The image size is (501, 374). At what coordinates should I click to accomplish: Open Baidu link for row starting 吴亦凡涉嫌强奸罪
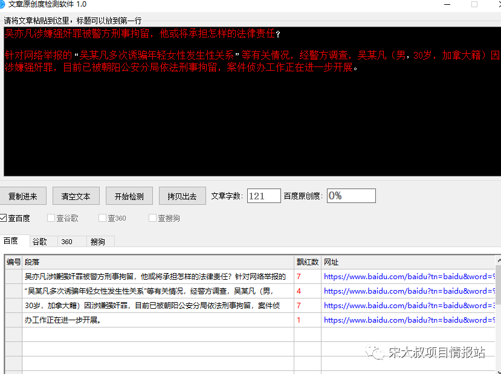pos(409,277)
